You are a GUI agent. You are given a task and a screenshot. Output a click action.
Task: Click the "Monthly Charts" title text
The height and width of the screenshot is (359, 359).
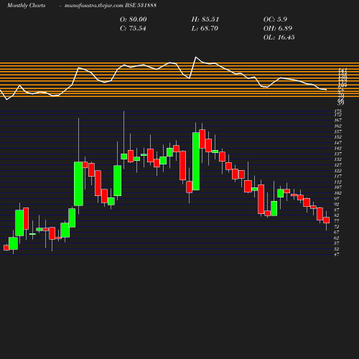click(x=27, y=5)
